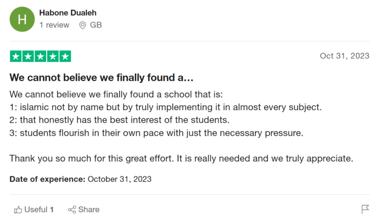Click the first green rating star
Screen dimensions: 380x221
coord(16,56)
